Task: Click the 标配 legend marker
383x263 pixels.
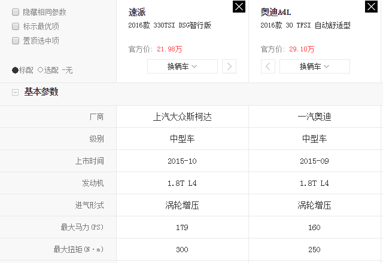Action: (x=15, y=71)
